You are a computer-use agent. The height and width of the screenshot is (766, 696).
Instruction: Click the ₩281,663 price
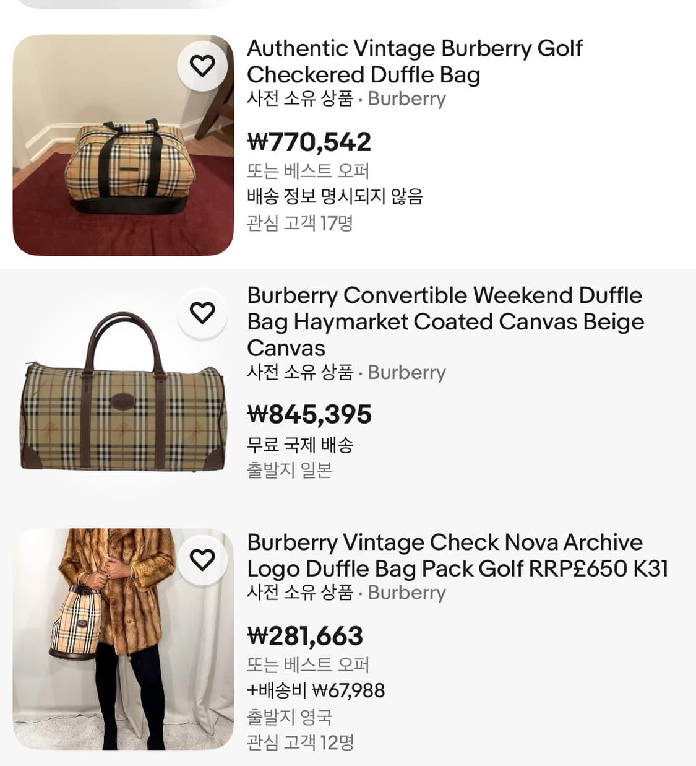point(305,636)
